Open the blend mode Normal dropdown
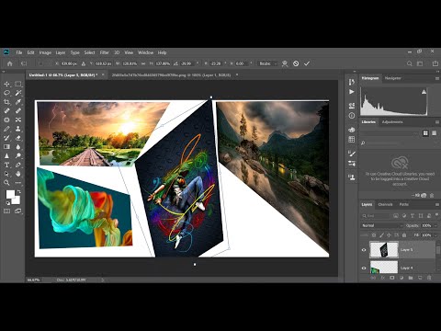This screenshot has width=441, height=331. click(382, 225)
